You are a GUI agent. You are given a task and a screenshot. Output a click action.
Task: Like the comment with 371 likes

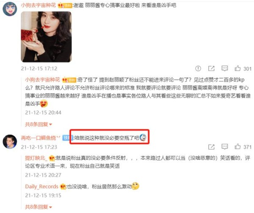click(237, 146)
